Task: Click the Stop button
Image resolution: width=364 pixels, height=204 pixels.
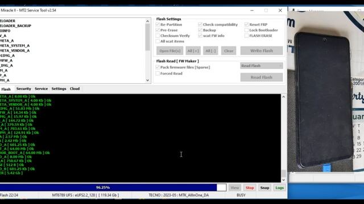Action: coord(250,188)
